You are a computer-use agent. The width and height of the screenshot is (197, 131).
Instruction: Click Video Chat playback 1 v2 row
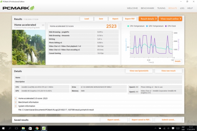pos(83,46)
